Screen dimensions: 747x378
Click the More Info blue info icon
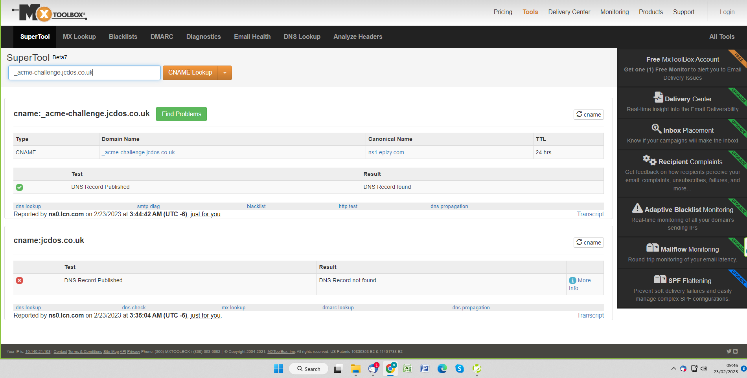tap(572, 280)
